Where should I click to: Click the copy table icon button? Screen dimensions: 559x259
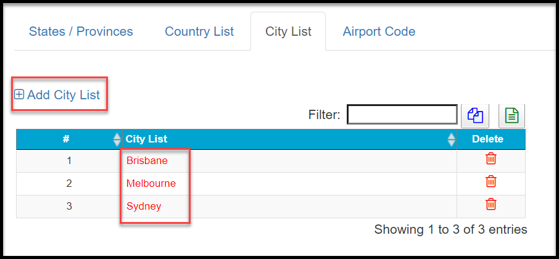[x=475, y=115]
